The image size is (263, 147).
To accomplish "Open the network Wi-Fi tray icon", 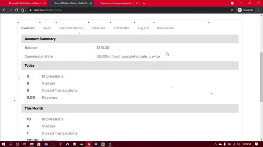I will point(234,144).
